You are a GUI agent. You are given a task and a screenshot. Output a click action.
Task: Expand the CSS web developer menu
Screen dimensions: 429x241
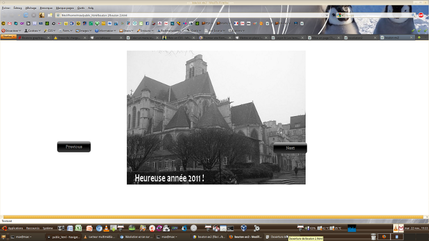pos(50,31)
